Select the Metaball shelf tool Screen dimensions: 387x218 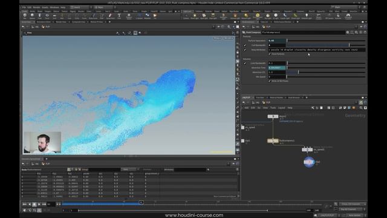click(x=148, y=16)
